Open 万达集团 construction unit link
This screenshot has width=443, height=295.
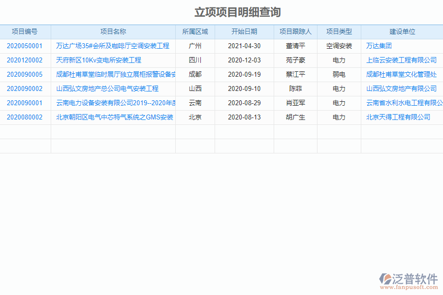(x=376, y=46)
